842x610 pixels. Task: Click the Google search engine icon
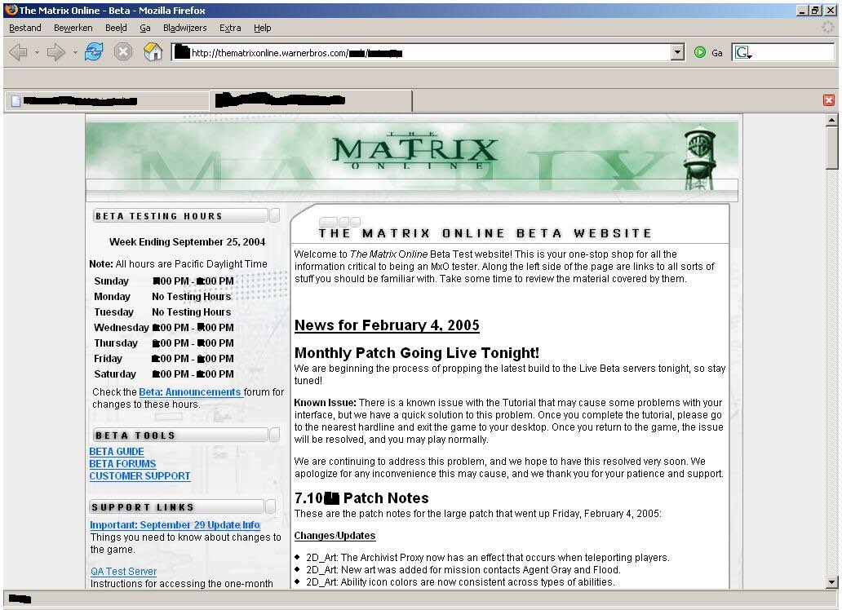pos(742,52)
